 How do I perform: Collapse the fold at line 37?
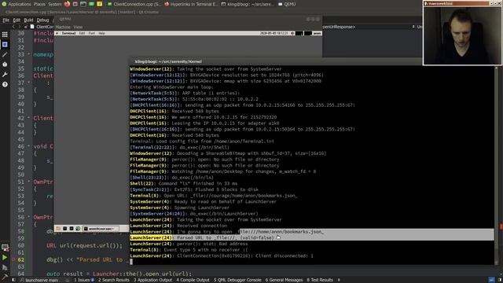click(28, 83)
